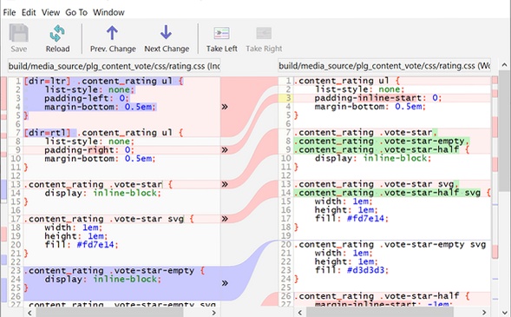Click '.content_rating .vote-star,' on right line 7

click(x=365, y=132)
